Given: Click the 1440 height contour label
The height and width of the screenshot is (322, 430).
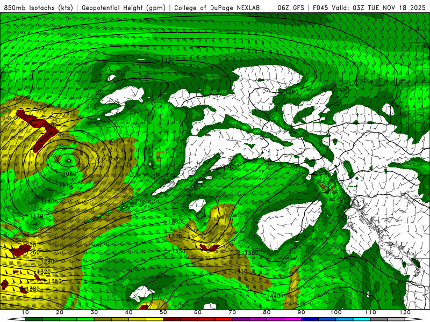Looking at the screenshot, I should point(273,296).
